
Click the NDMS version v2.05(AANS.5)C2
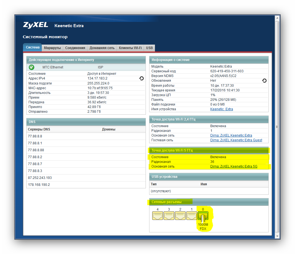pos(223,76)
